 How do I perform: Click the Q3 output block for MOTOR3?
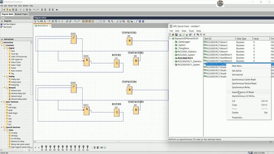pos(116,63)
